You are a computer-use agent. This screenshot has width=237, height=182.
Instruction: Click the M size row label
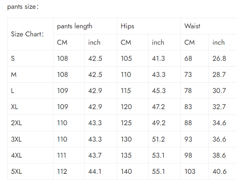click(x=13, y=74)
